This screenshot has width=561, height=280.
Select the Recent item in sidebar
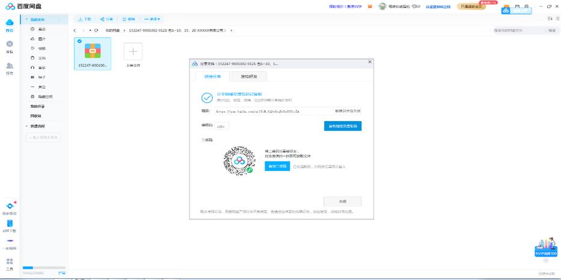[x=38, y=29]
